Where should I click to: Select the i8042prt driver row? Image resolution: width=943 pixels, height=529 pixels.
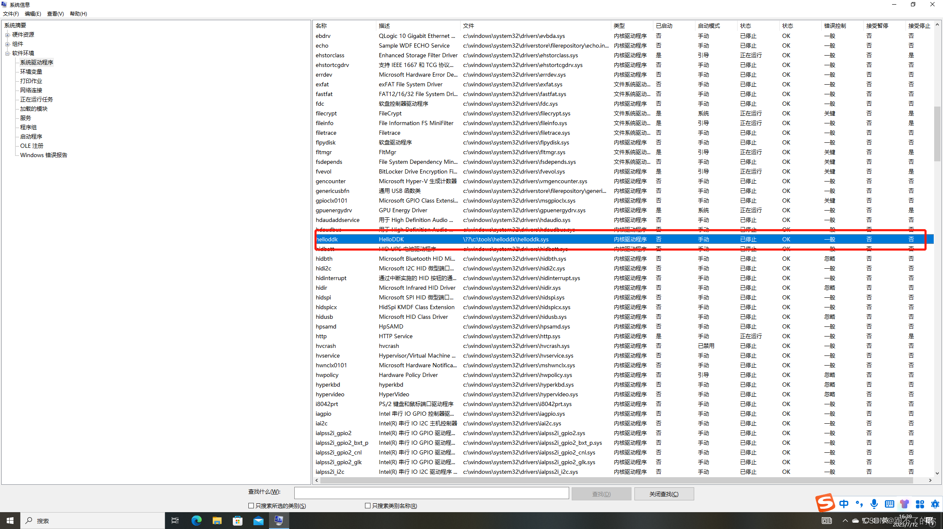click(623, 404)
